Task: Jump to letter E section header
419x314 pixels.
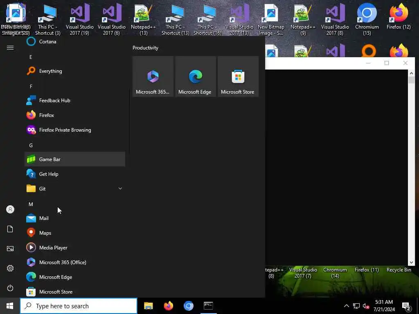Action: 31,57
